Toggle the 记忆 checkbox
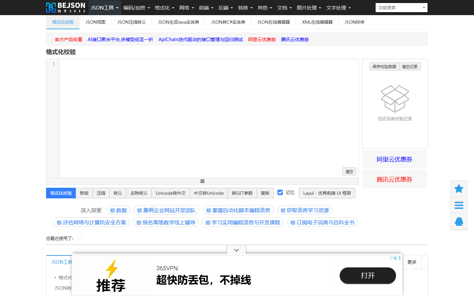Screen dimensions: 474x296 tap(280, 192)
